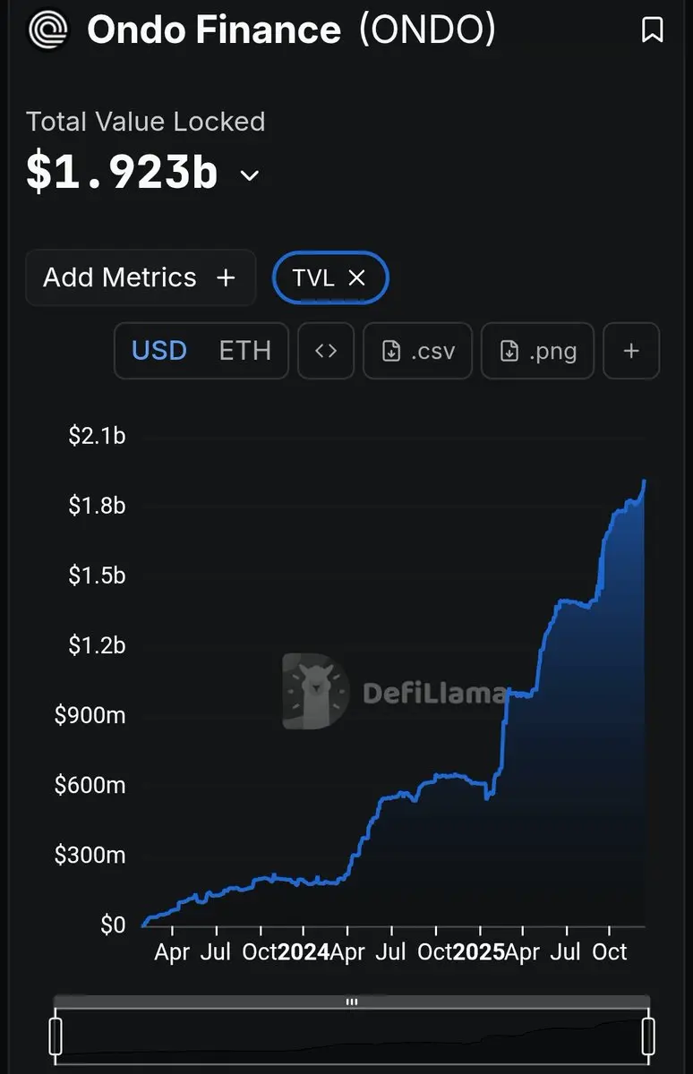The image size is (693, 1074).
Task: Expand the Total Value Locked dropdown chevron
Action: coord(250,175)
